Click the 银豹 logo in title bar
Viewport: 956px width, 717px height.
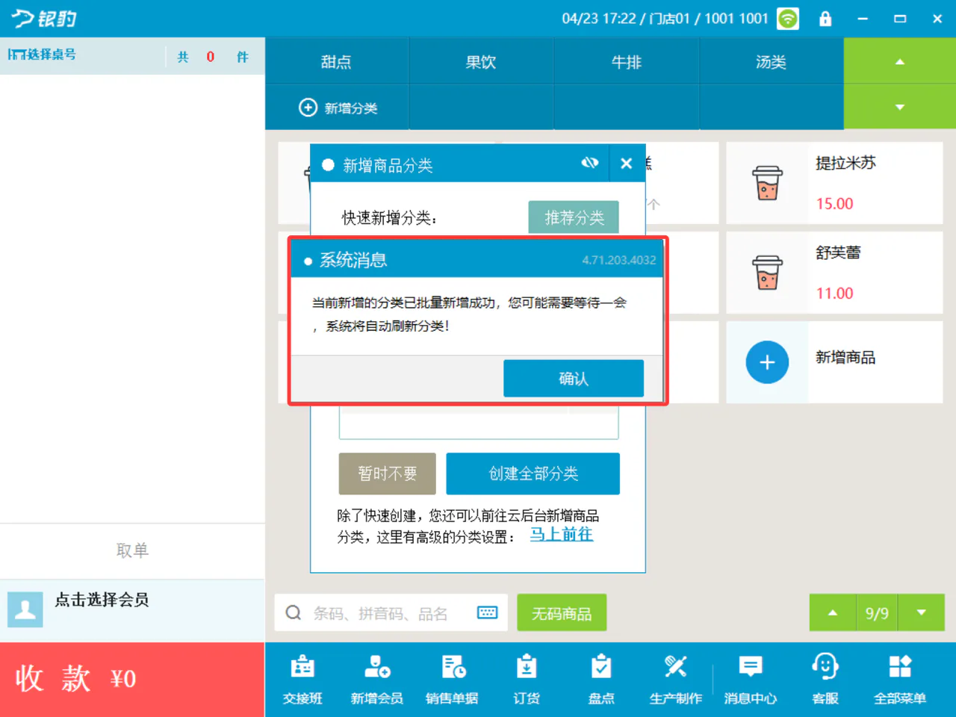click(44, 19)
